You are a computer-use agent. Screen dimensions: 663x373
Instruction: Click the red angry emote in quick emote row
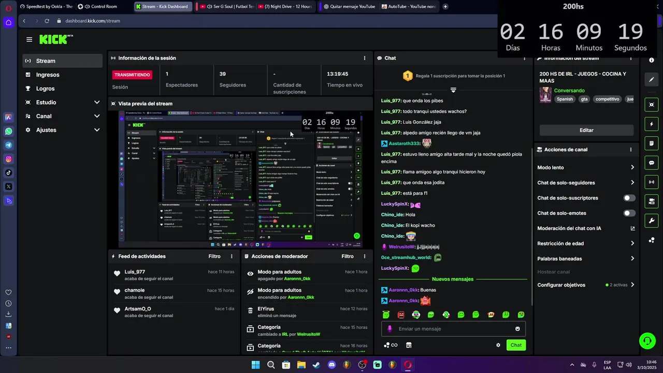click(x=401, y=314)
